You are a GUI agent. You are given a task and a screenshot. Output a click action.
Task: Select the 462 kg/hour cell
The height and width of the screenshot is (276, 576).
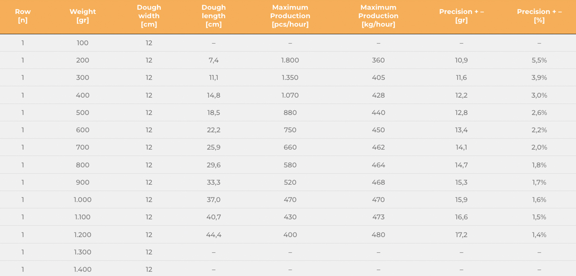point(378,148)
